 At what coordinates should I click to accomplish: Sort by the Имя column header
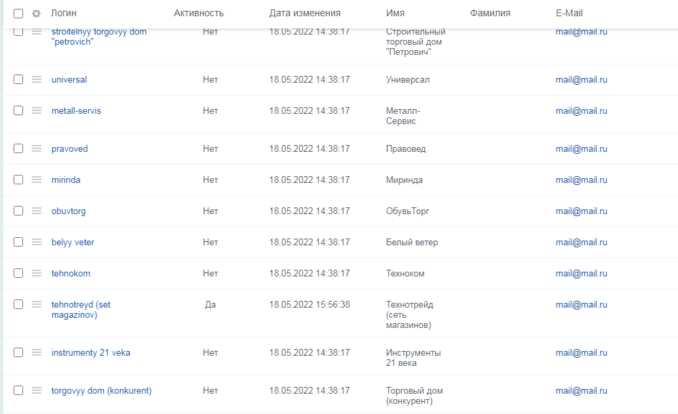[x=395, y=14]
